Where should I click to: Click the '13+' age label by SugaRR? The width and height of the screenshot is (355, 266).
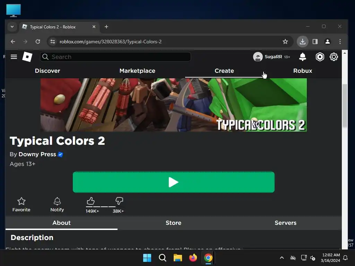(x=287, y=57)
